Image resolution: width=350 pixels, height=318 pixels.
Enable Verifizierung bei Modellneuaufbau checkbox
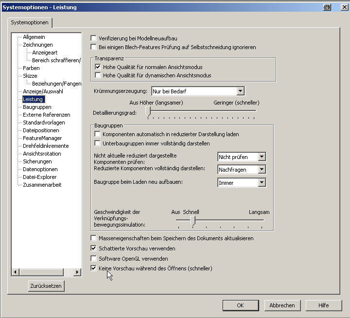(93, 38)
